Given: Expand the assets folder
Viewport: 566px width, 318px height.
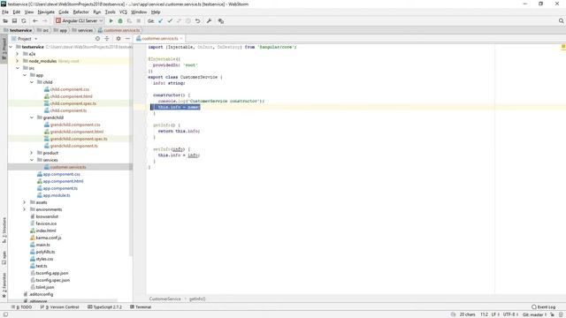Looking at the screenshot, I should tap(25, 202).
